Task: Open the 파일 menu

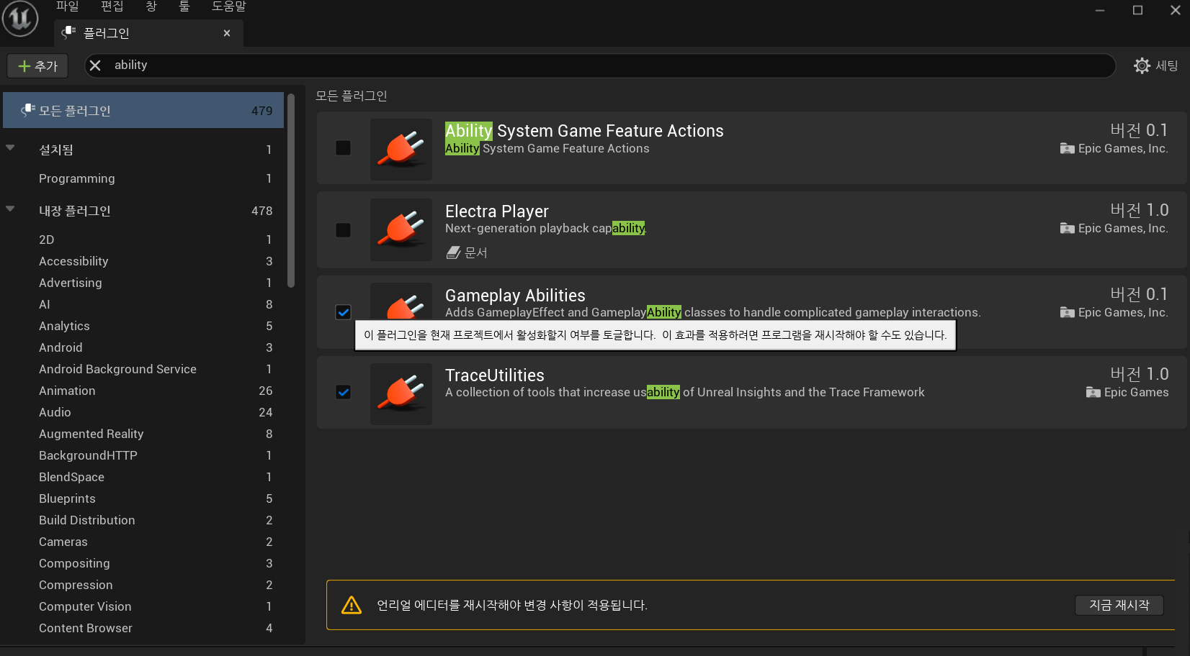Action: click(68, 6)
